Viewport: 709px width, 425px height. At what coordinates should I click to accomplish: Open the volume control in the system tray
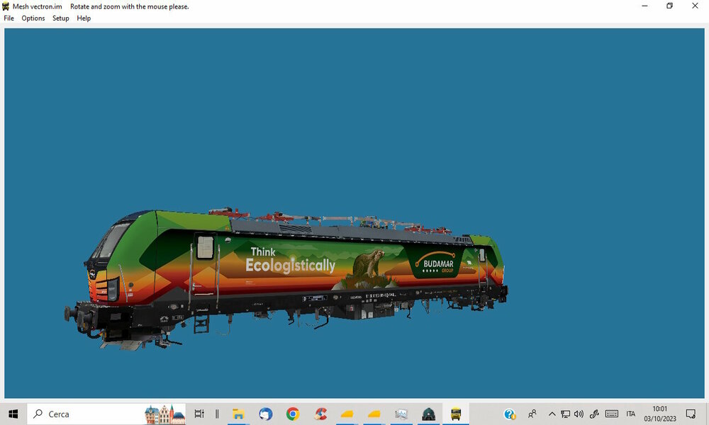pos(579,414)
